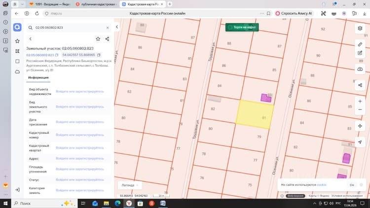Viewport: 370px width, 208px height.
Task: Zoom in with the plus button
Action: pos(360,101)
